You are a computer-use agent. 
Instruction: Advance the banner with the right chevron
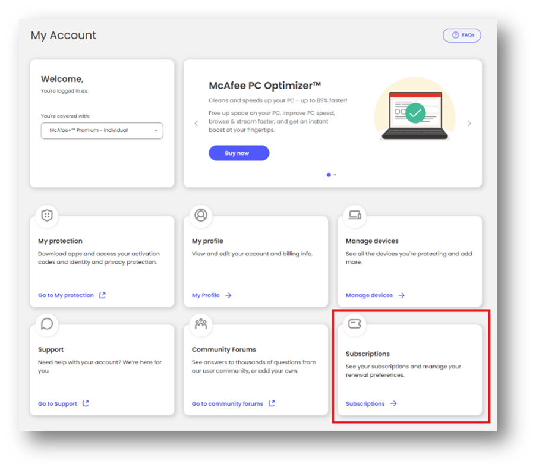(x=469, y=123)
